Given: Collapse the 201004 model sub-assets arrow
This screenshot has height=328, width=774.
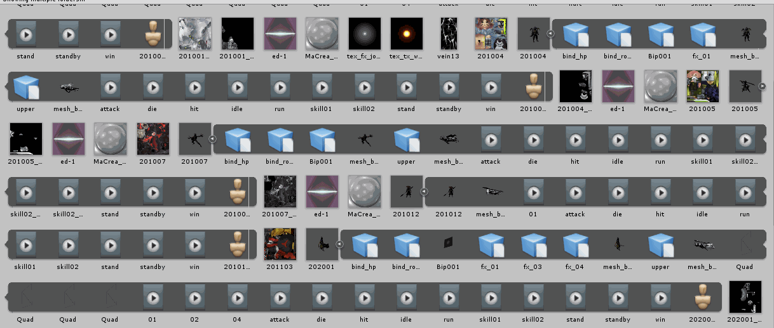Looking at the screenshot, I should (551, 33).
